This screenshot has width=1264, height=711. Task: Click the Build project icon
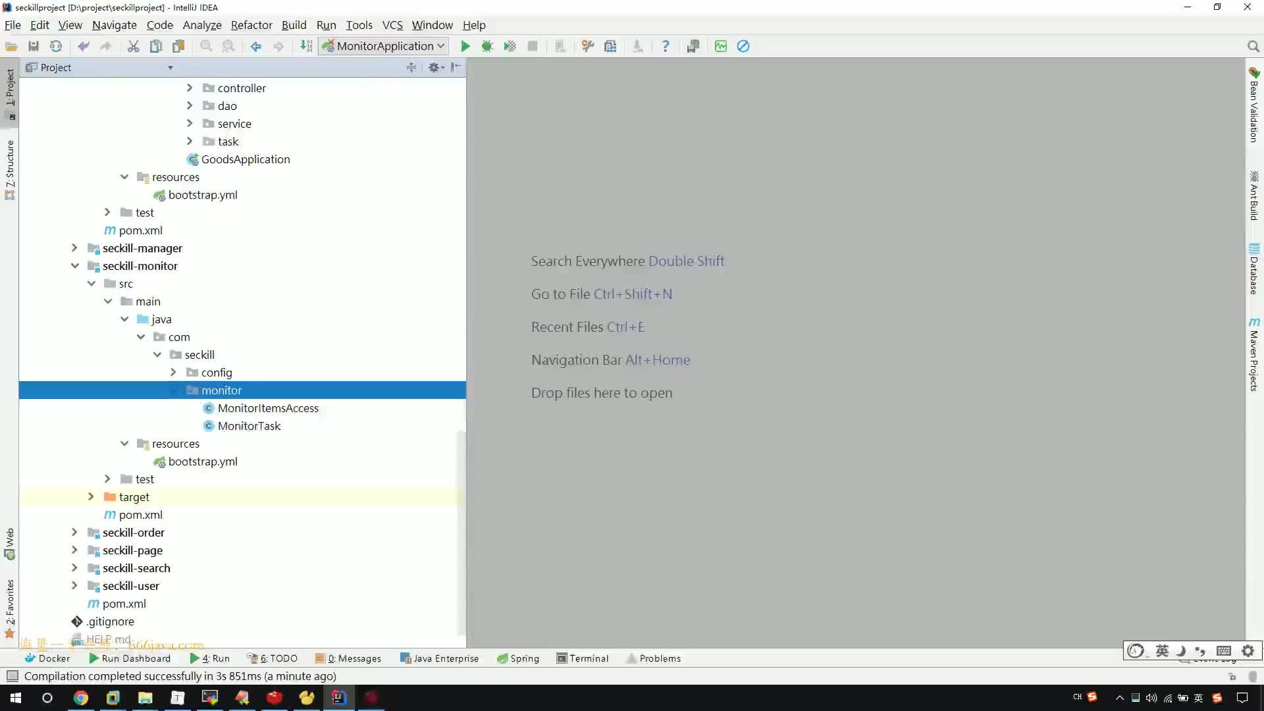tap(306, 46)
